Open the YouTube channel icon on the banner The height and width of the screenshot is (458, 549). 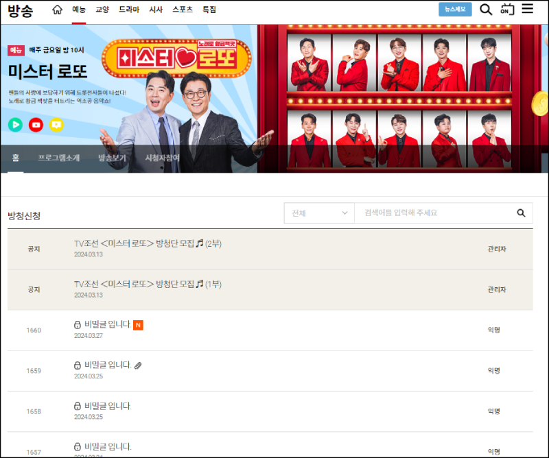click(36, 125)
